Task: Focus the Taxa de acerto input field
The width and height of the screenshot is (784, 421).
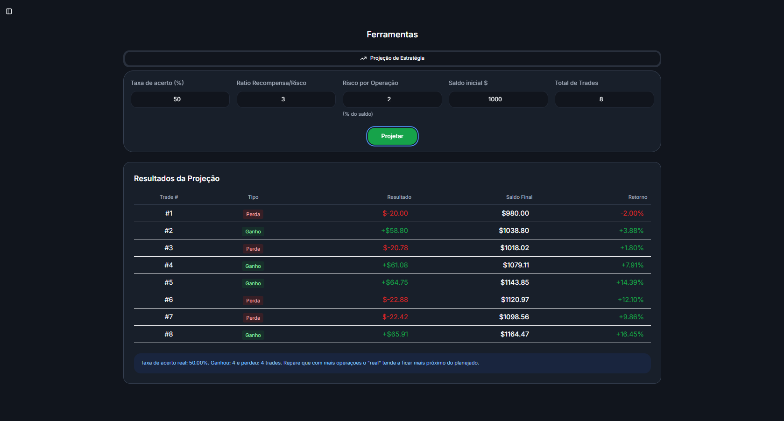Action: [180, 99]
